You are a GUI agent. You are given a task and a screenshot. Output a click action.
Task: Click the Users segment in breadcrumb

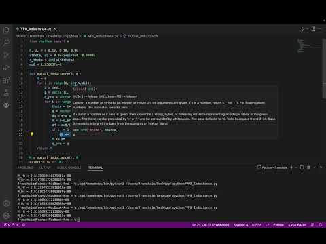pyautogui.click(x=21, y=36)
